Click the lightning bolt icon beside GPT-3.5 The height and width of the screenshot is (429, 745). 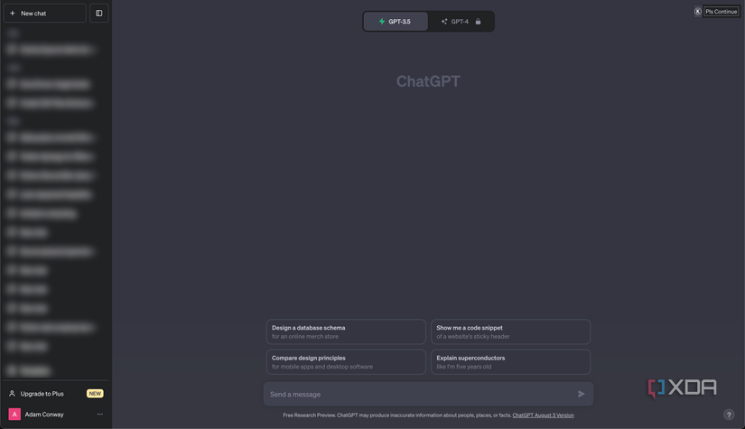tap(381, 22)
